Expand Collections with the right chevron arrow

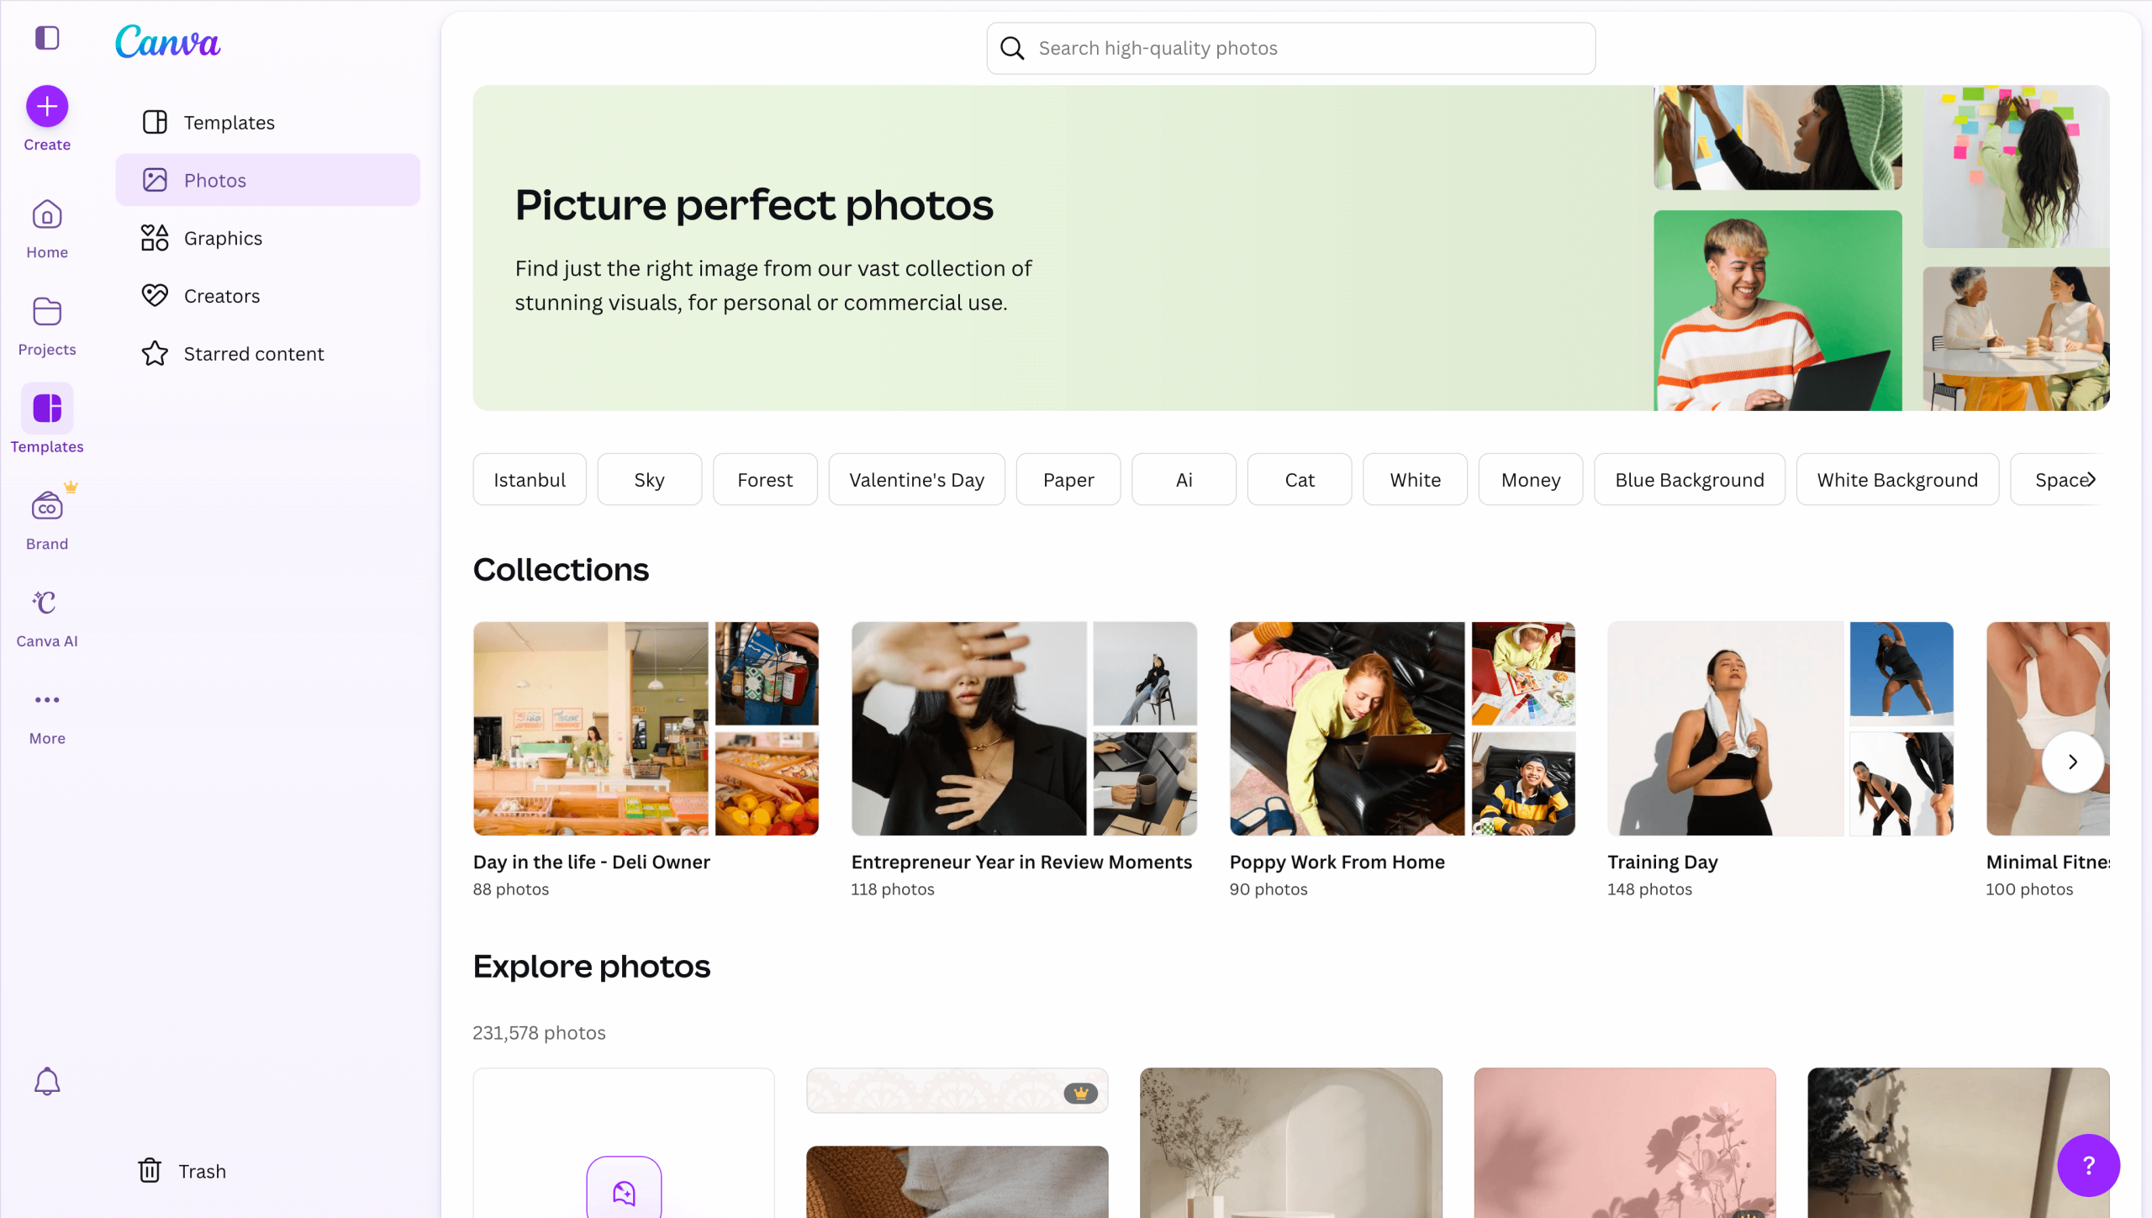2072,762
